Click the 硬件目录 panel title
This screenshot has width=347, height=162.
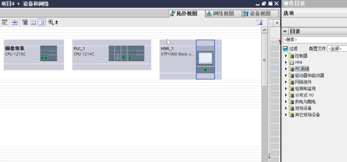coord(294,4)
